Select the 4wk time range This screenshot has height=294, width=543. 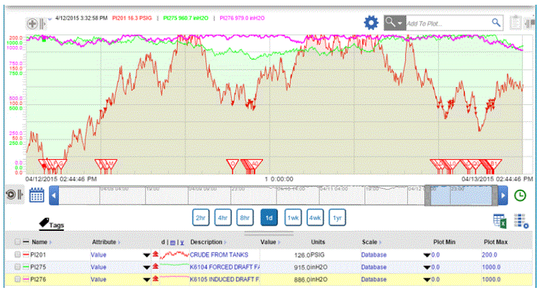tap(315, 218)
